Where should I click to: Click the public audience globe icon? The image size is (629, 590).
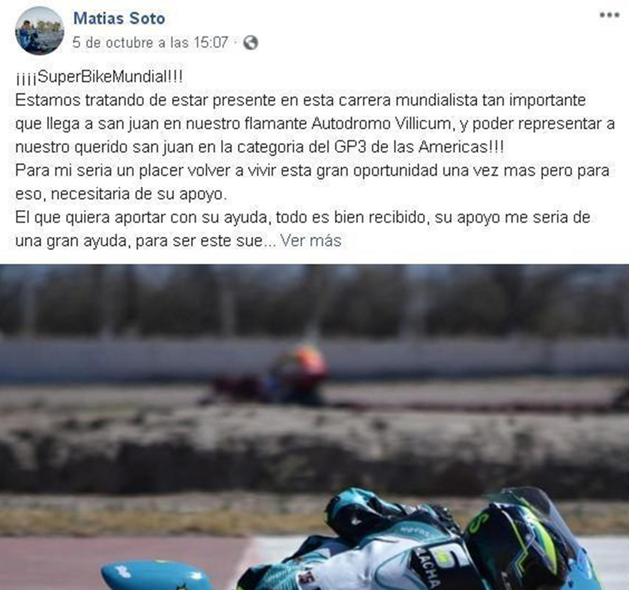coord(251,43)
